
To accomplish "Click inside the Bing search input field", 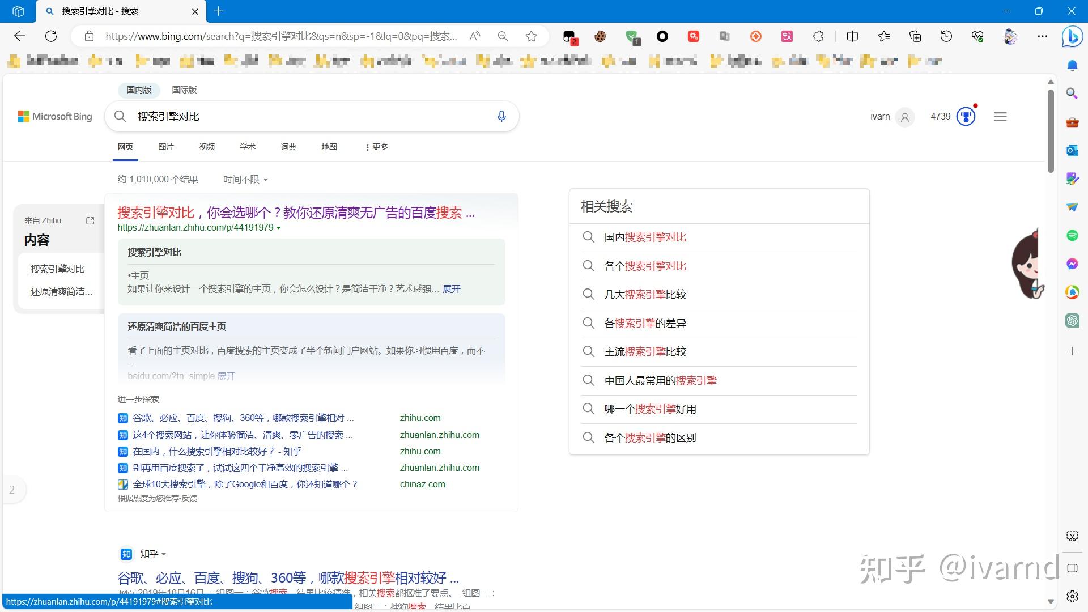I will 312,116.
